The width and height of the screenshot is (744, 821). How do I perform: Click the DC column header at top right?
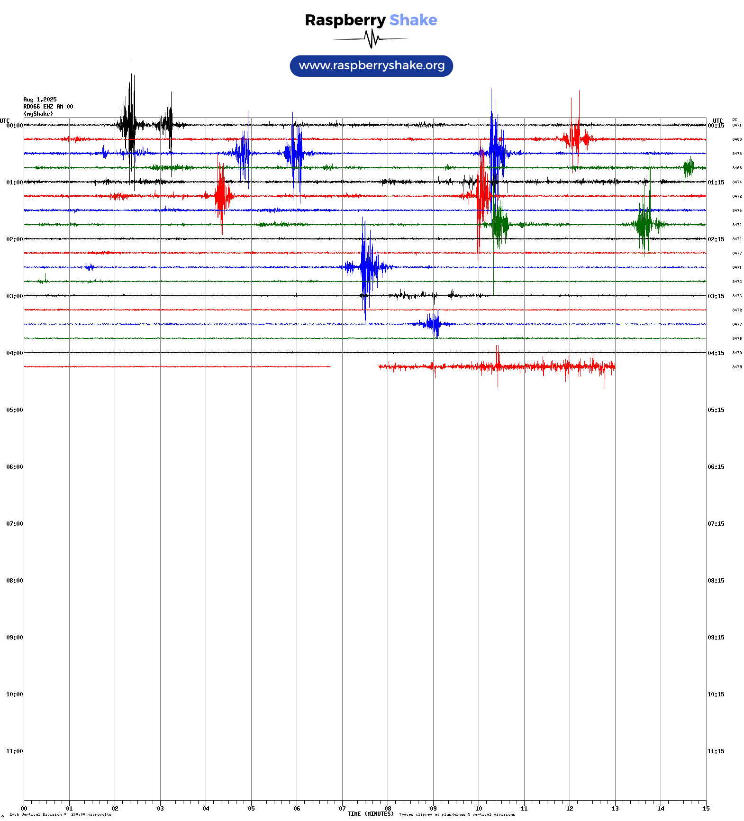(734, 119)
